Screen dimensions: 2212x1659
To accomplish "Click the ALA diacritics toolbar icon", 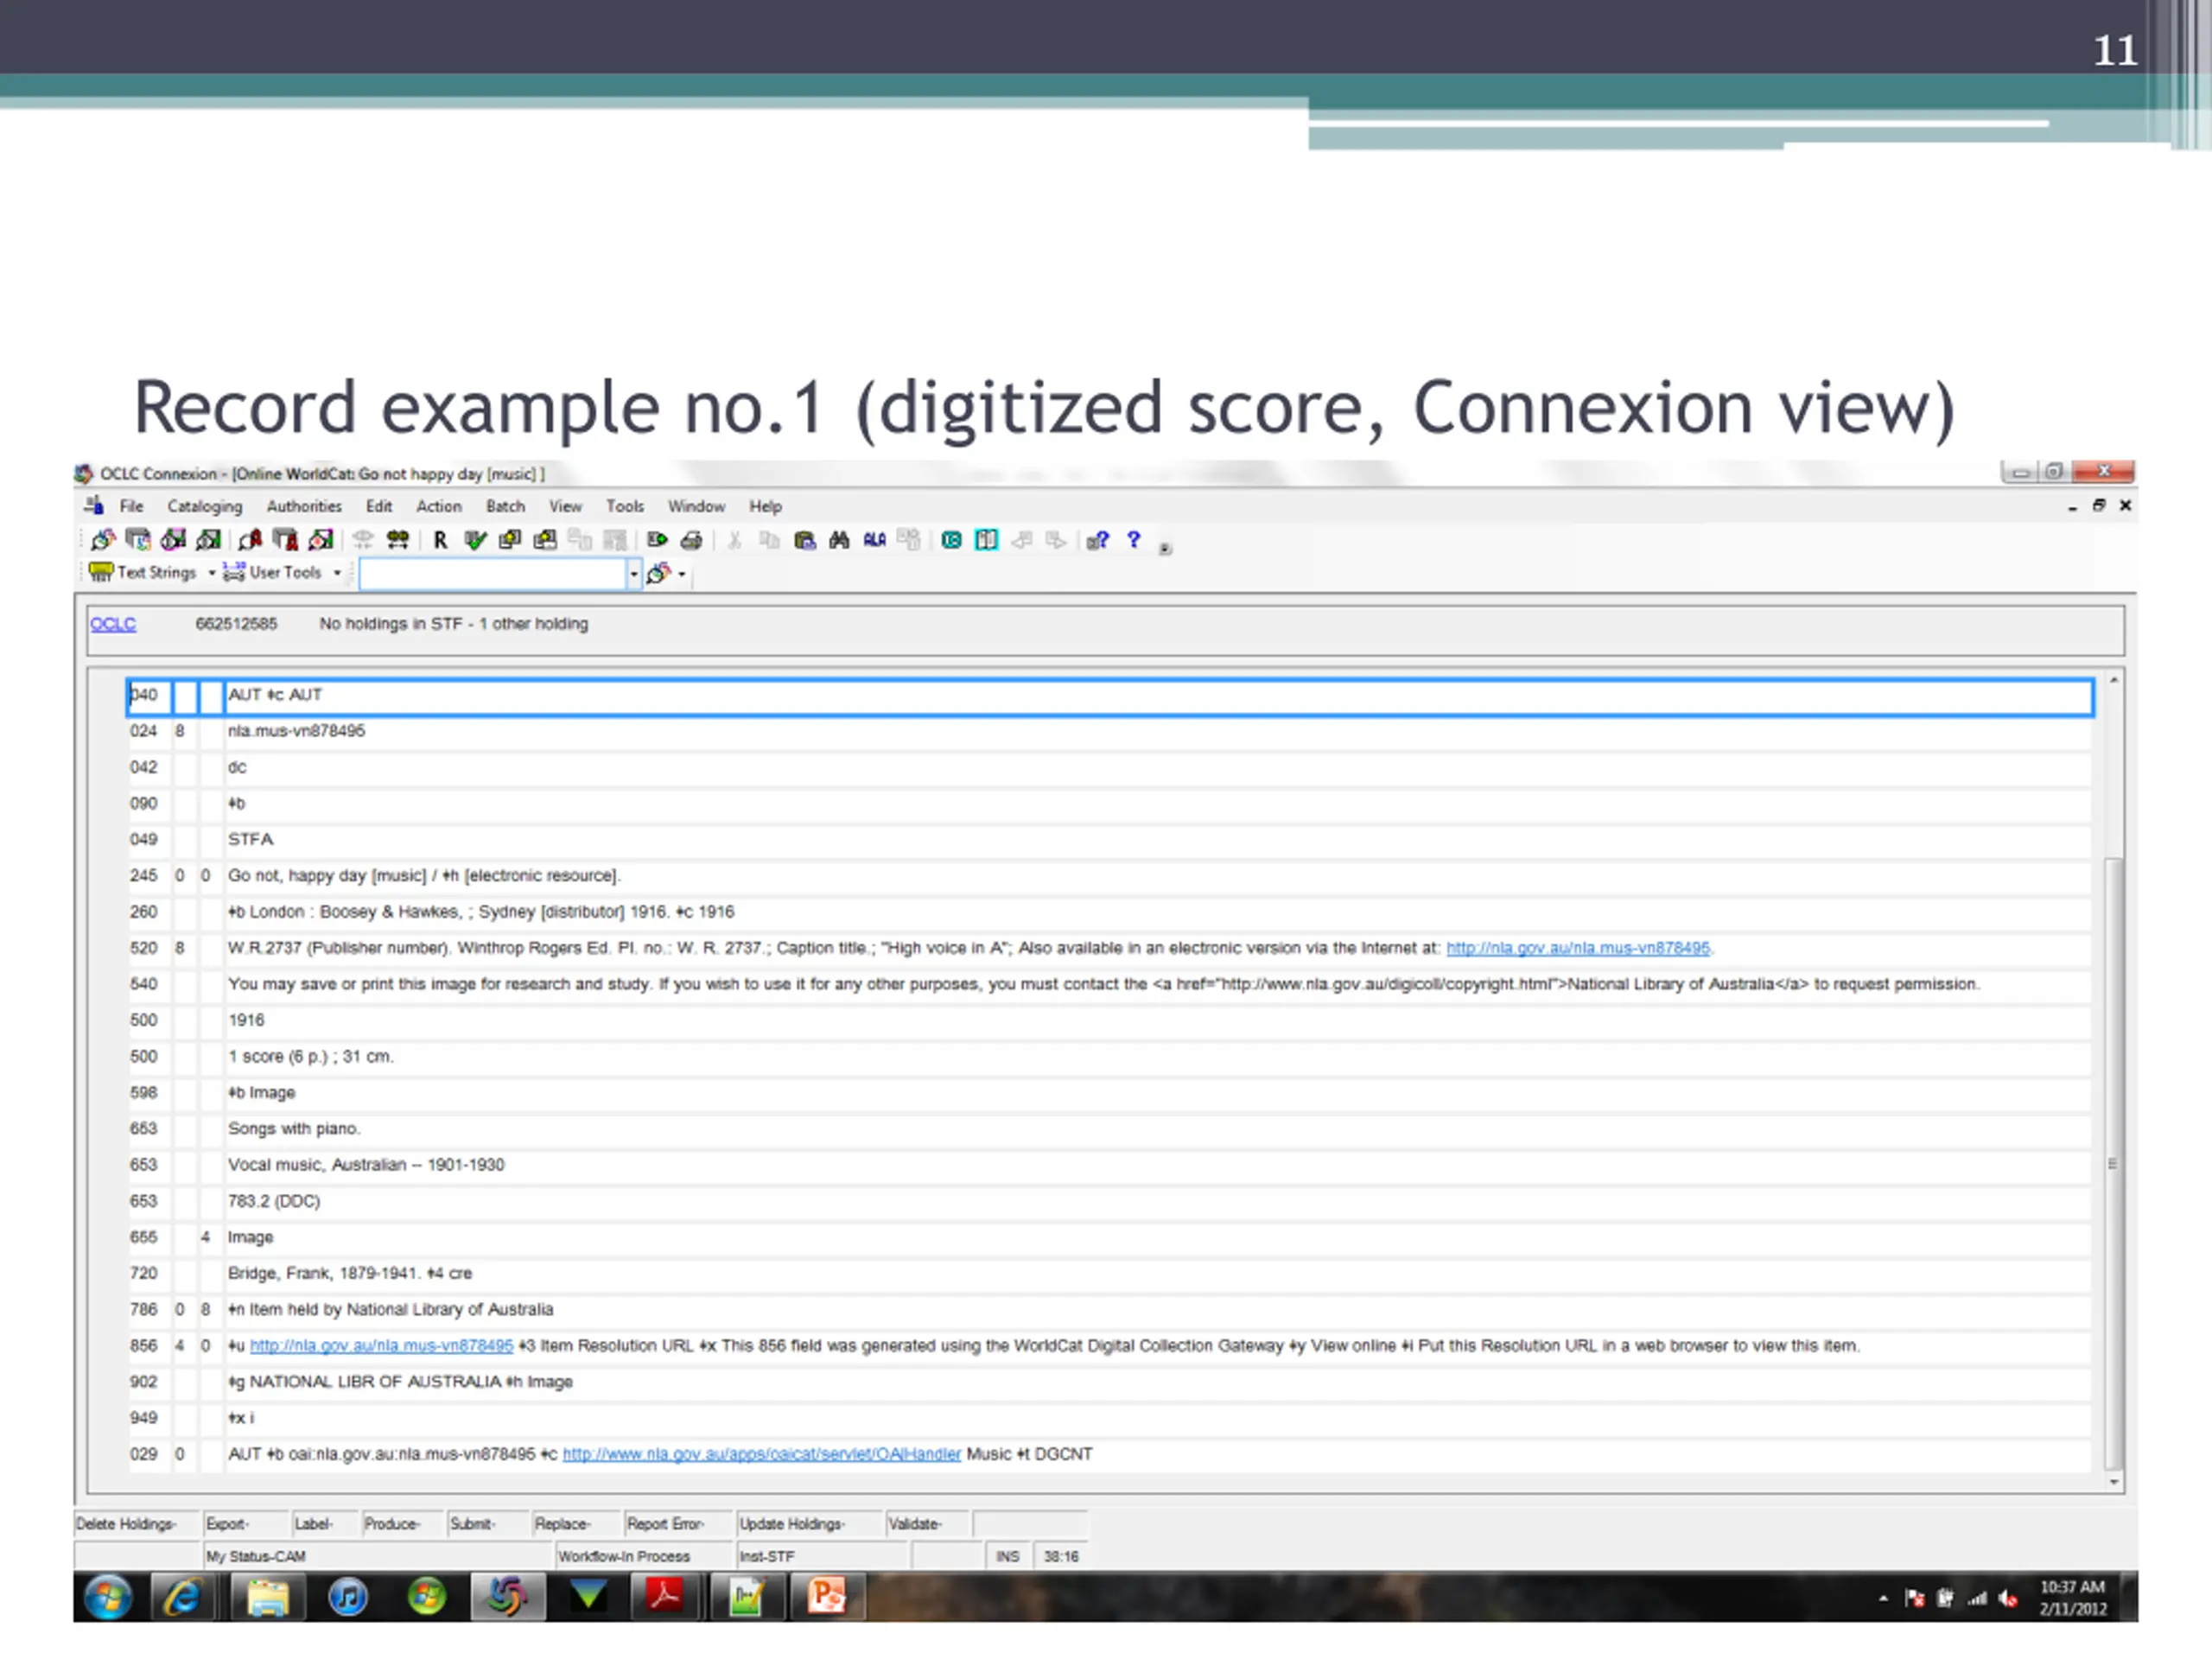I will [x=875, y=541].
